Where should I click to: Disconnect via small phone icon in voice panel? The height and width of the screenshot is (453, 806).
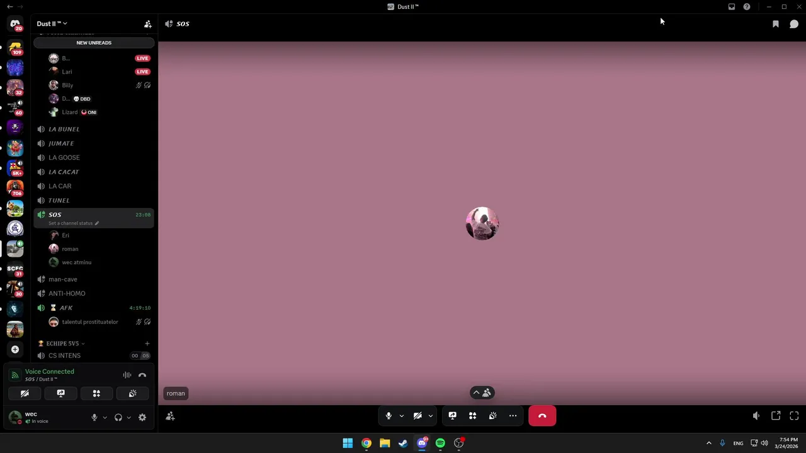[142, 375]
